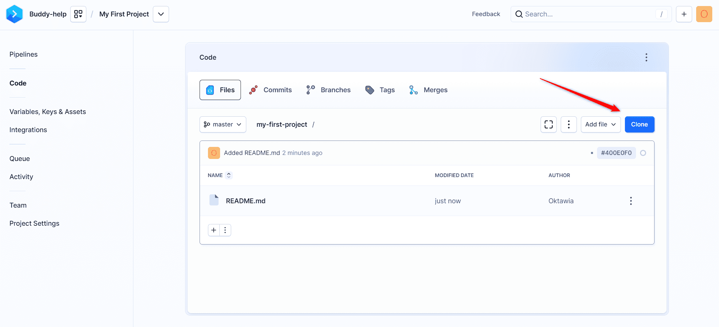Click the commit status circle indicator
The height and width of the screenshot is (327, 719).
643,153
